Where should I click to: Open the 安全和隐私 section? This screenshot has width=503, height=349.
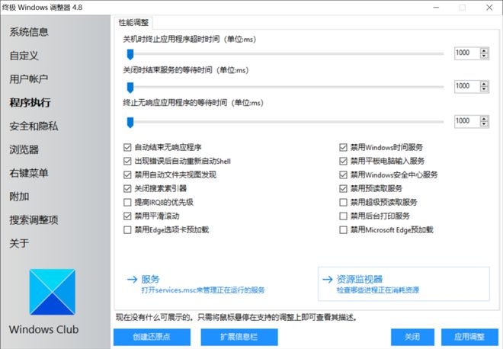[x=34, y=126]
